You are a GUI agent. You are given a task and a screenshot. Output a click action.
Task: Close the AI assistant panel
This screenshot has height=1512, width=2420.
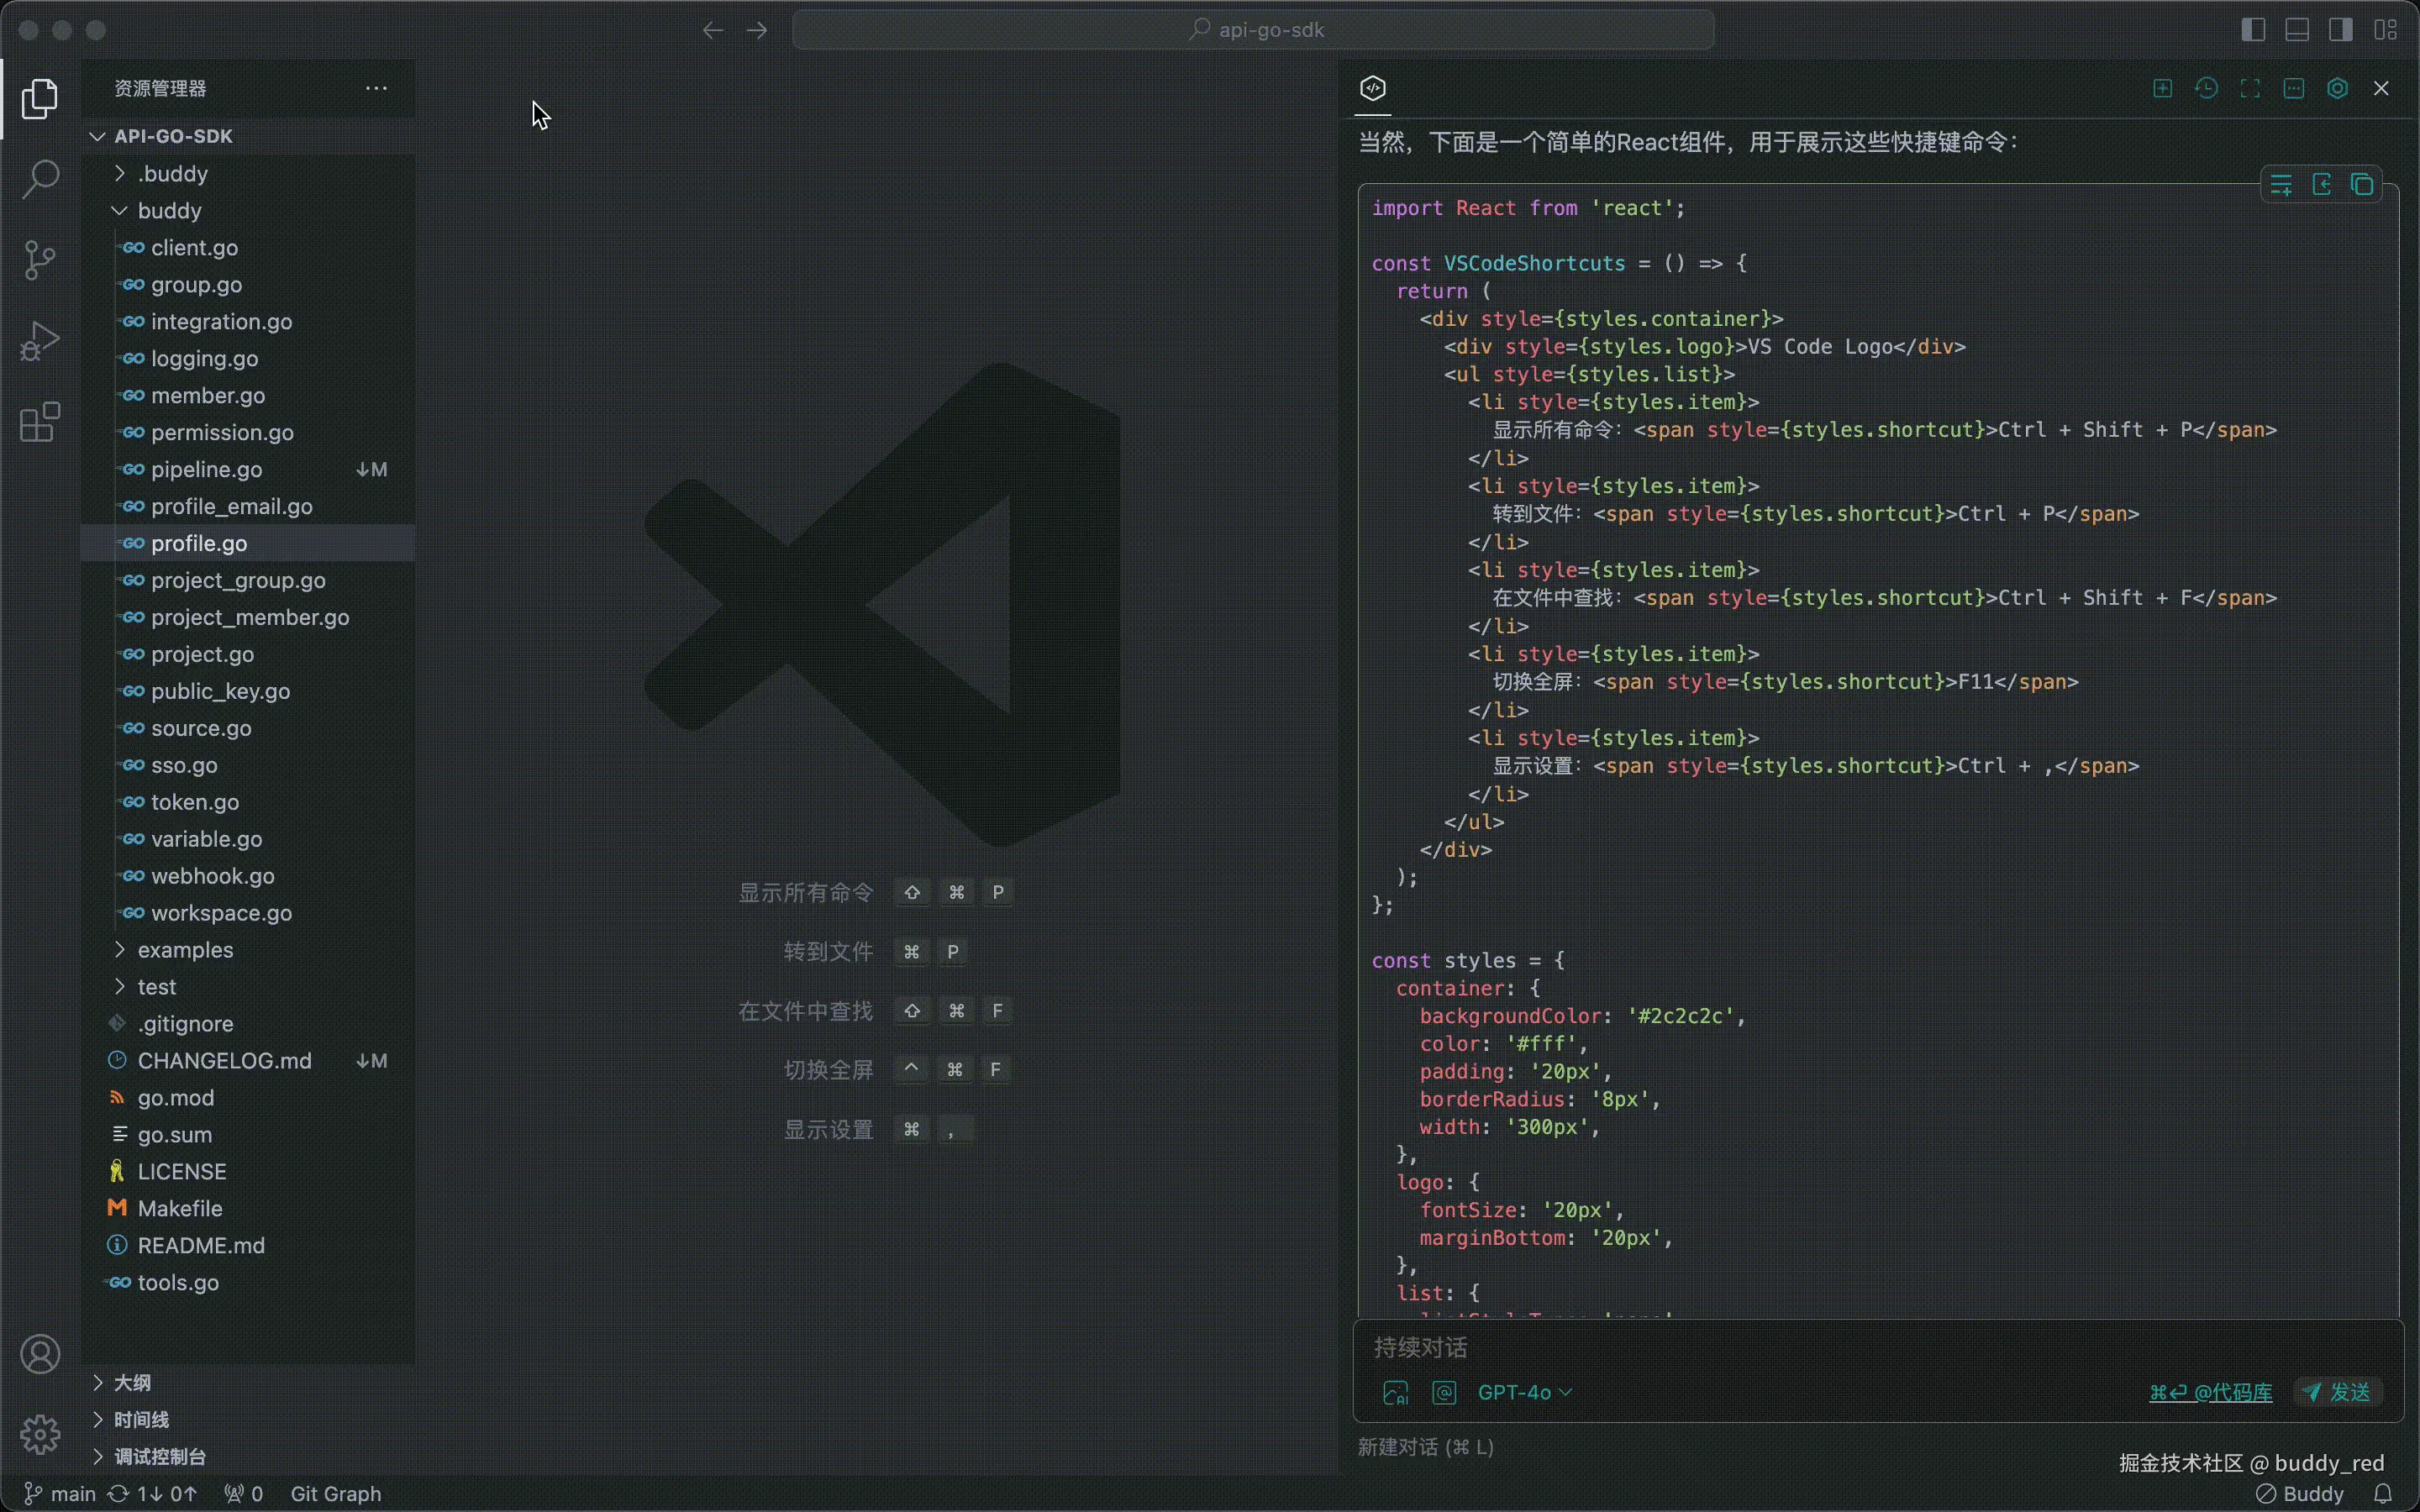click(x=2381, y=88)
